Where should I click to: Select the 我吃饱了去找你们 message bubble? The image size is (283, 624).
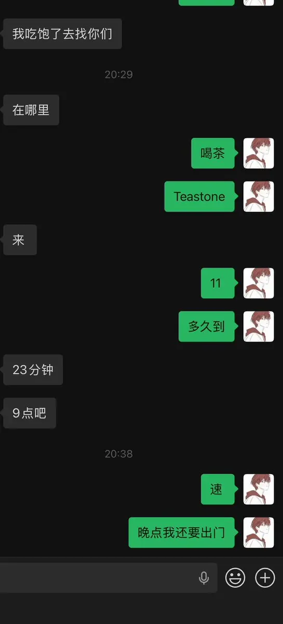(x=62, y=34)
